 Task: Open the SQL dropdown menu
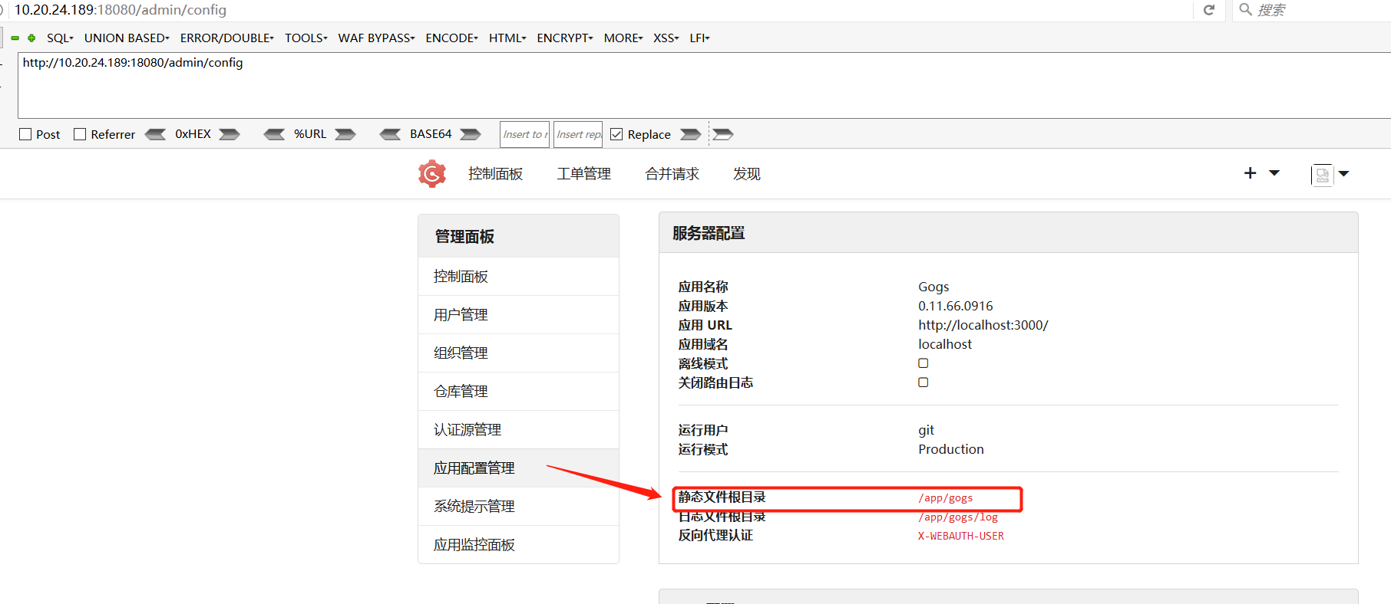[60, 38]
